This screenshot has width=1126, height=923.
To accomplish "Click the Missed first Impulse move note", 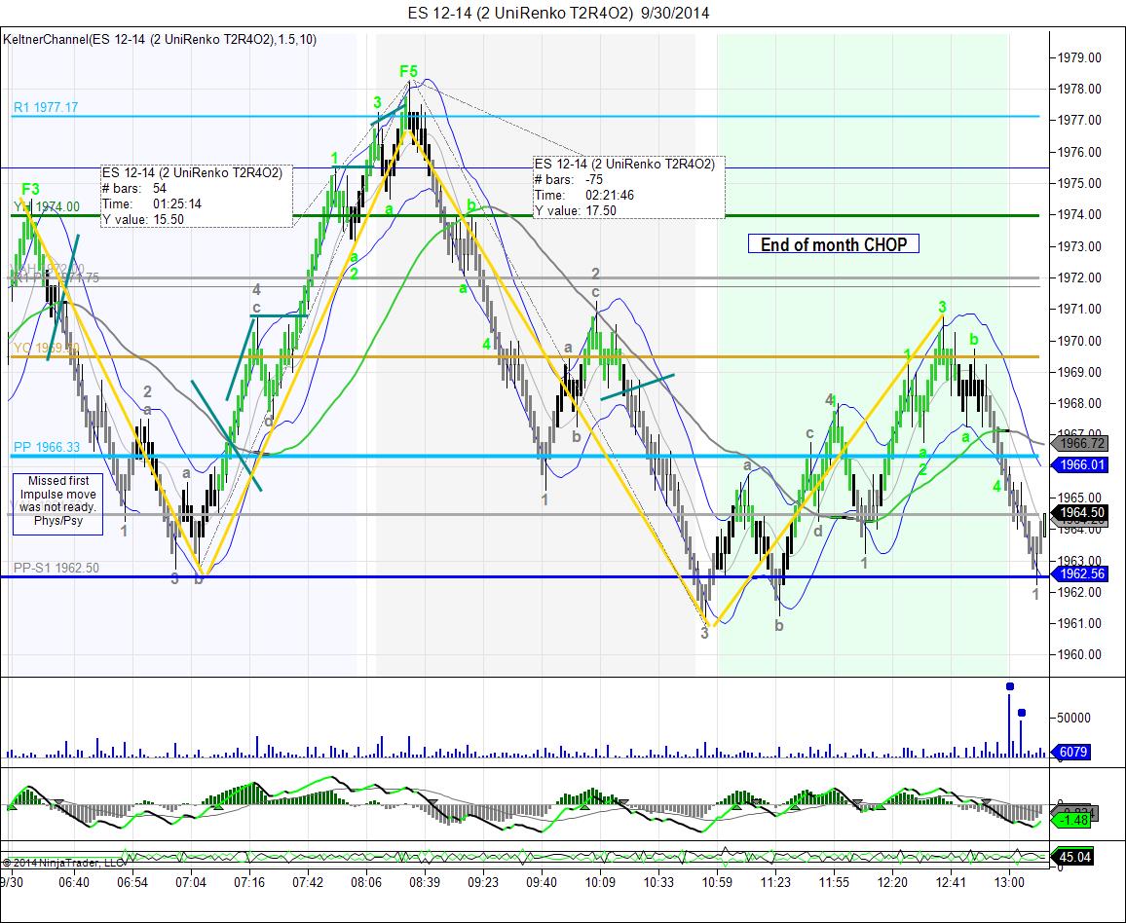I will 58,501.
